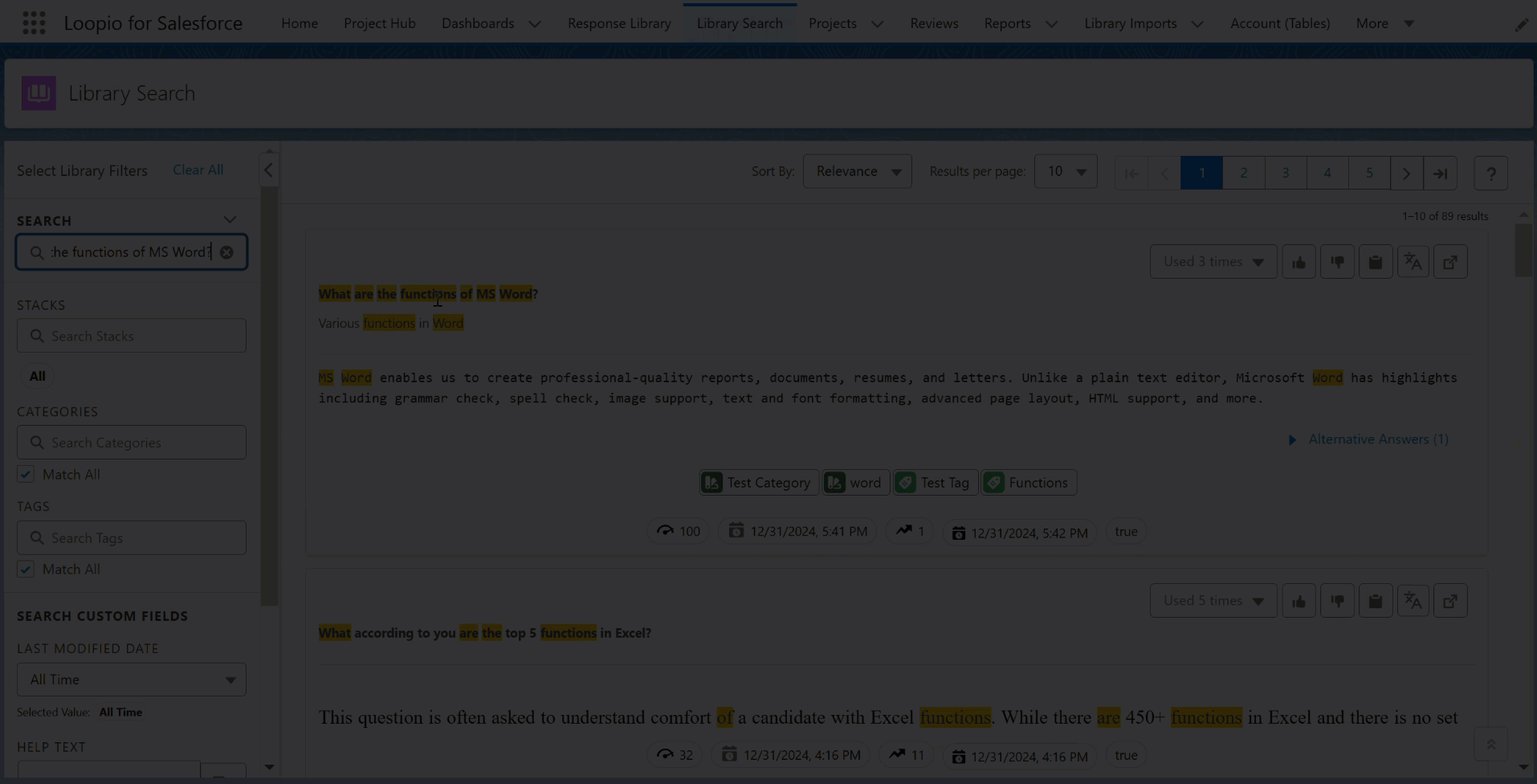Thumbs down the MS Word functions result
This screenshot has width=1537, height=784.
click(1337, 262)
